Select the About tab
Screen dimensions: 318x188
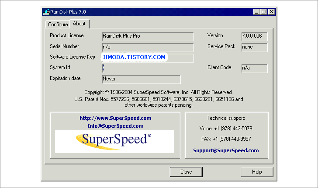pyautogui.click(x=79, y=24)
